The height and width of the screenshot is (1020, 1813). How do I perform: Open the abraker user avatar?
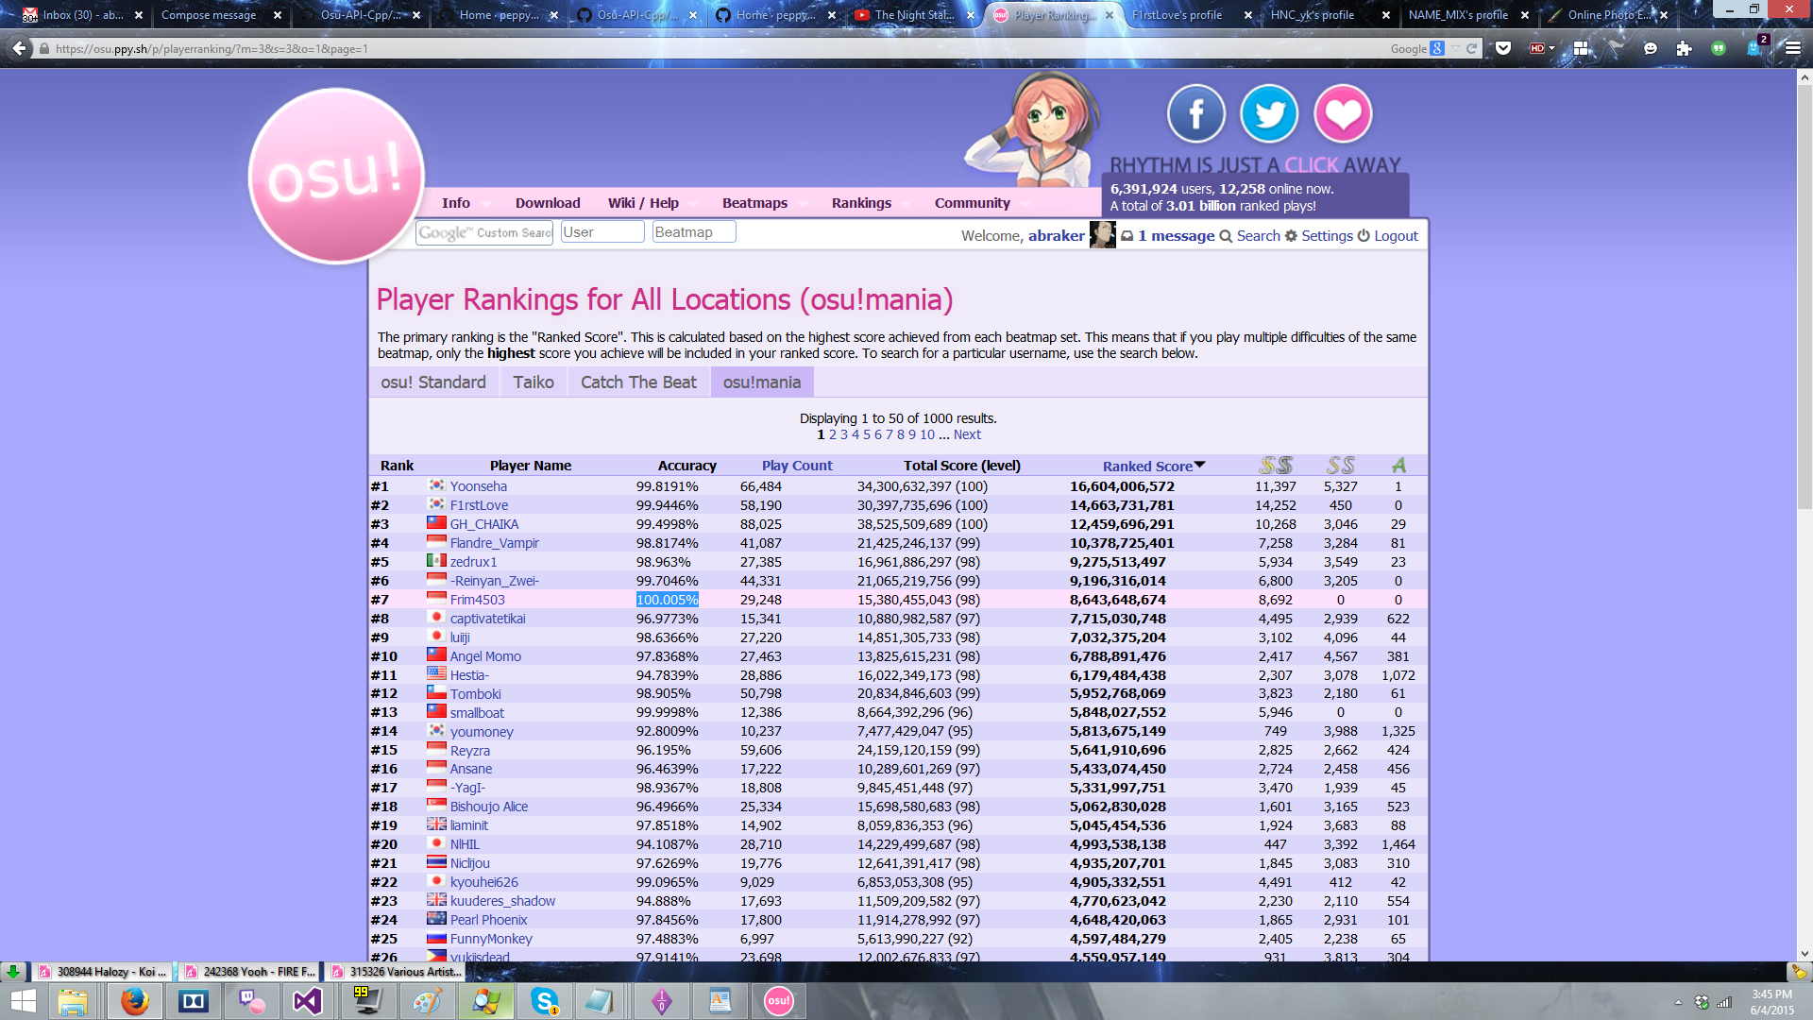1102,235
